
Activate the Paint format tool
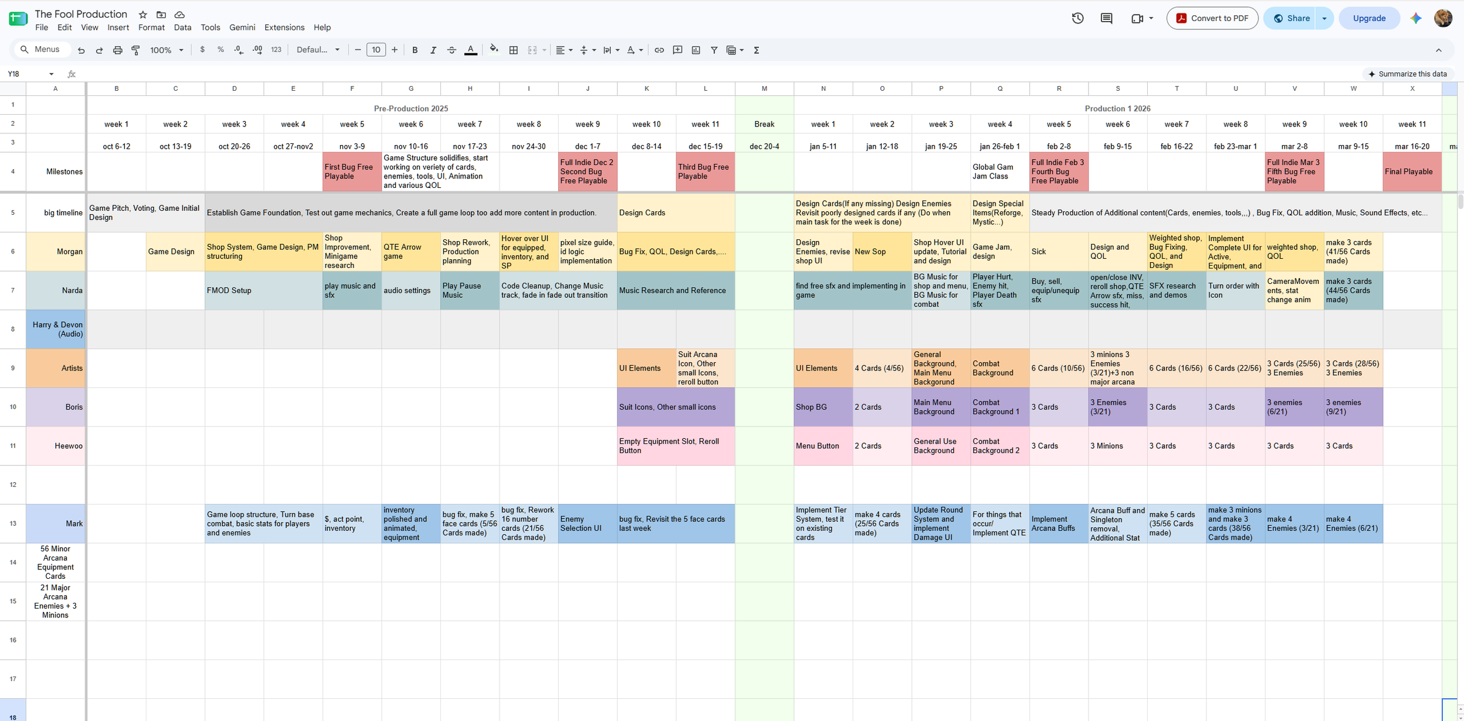(x=136, y=50)
